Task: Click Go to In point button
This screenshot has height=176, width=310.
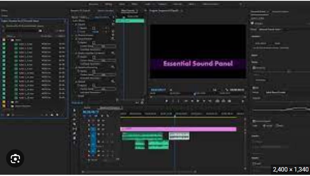Action: tap(186, 101)
